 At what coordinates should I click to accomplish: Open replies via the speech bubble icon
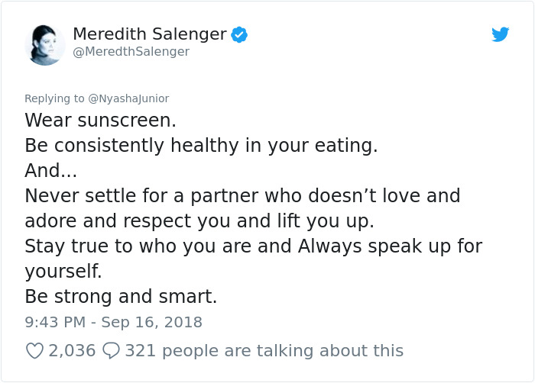112,351
